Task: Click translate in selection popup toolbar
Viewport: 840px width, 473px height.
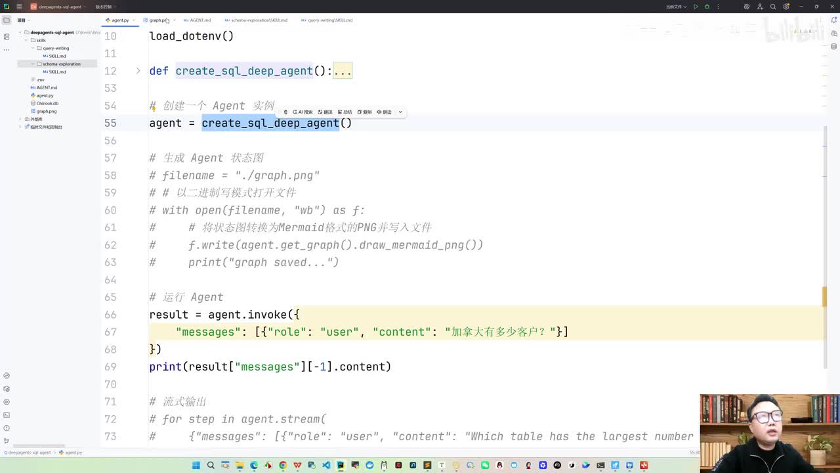Action: [325, 112]
